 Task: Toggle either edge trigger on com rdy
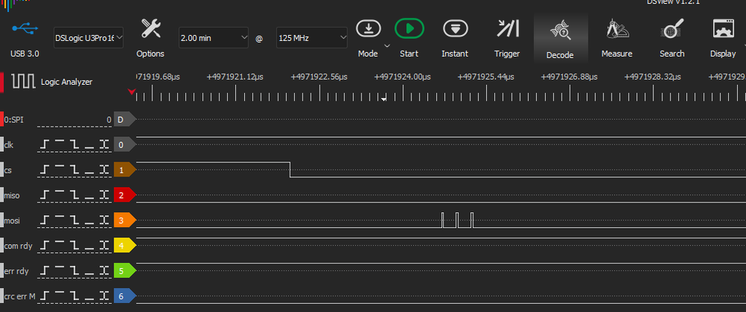pos(104,245)
